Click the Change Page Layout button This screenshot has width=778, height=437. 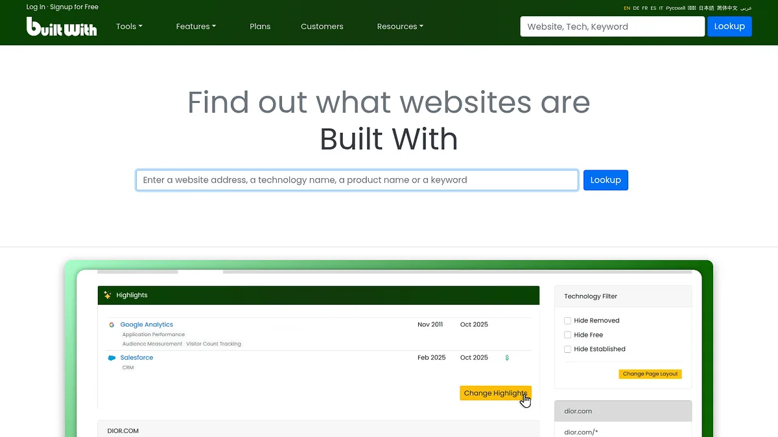click(650, 374)
